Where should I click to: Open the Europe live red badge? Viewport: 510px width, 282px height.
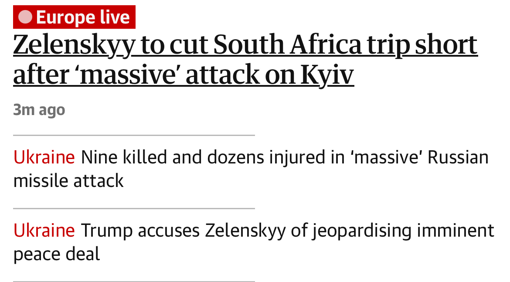(74, 17)
